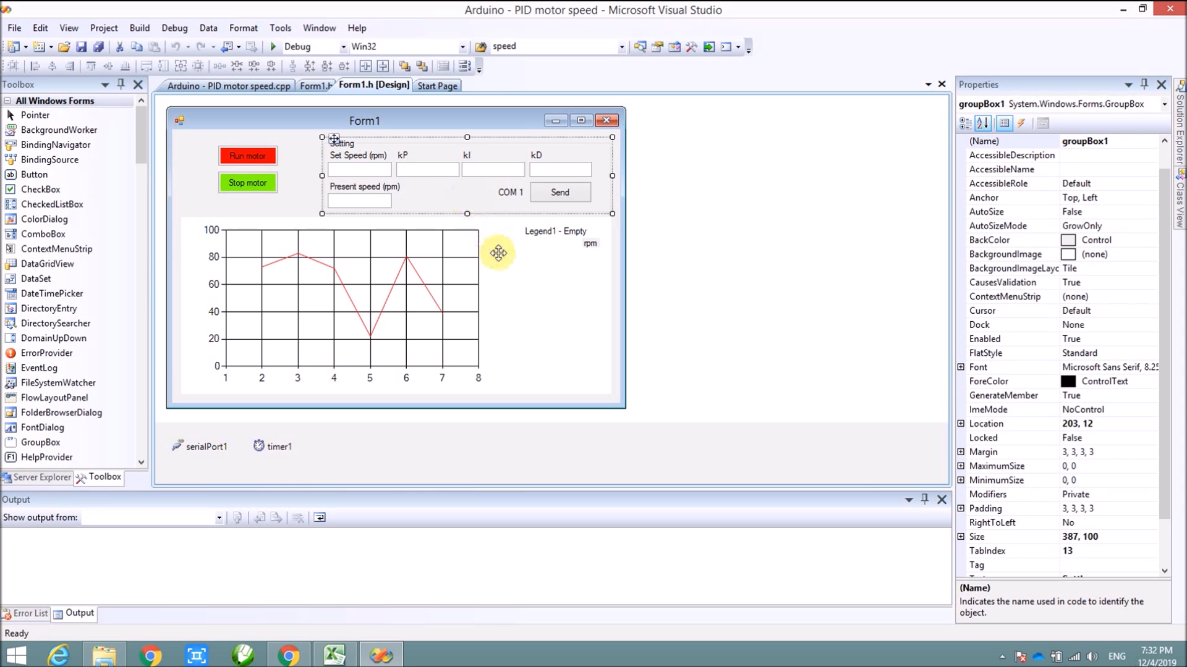Choose the Button tool in the Toolbox
Screen dimensions: 1187x667
34,174
